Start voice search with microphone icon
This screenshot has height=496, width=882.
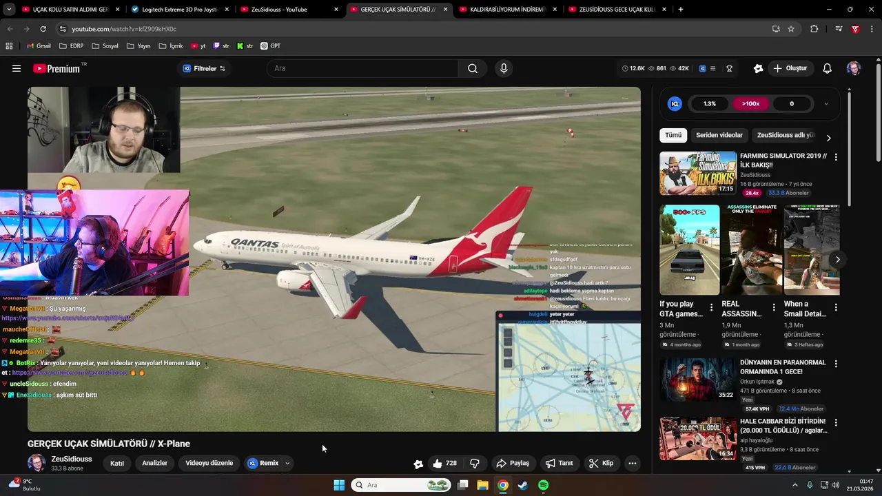point(504,68)
